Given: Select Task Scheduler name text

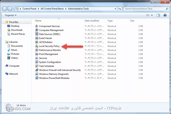Looking at the screenshot, I should tap(47, 66).
